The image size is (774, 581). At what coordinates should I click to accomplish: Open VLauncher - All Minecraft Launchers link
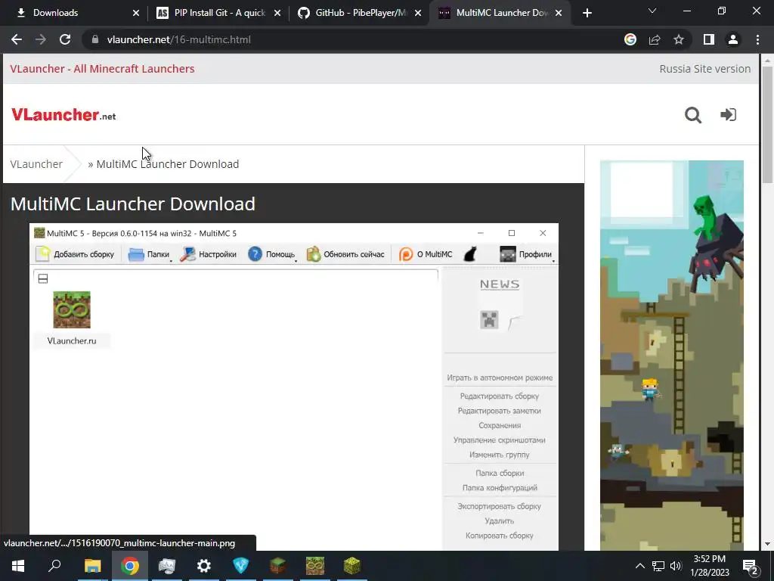coord(102,69)
